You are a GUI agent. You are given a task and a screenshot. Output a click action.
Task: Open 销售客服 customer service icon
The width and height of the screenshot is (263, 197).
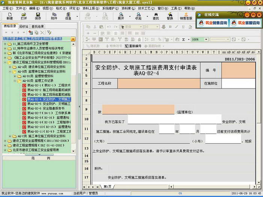point(186,16)
